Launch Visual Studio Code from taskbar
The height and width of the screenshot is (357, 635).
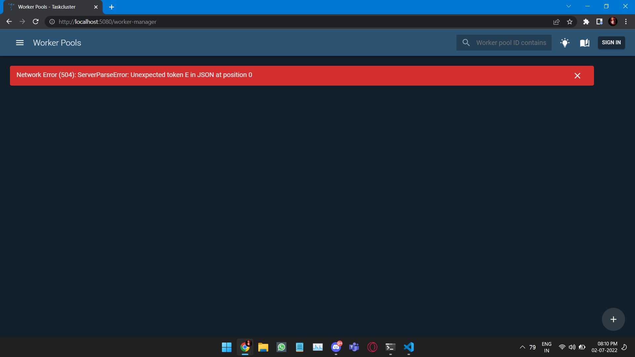coord(409,347)
